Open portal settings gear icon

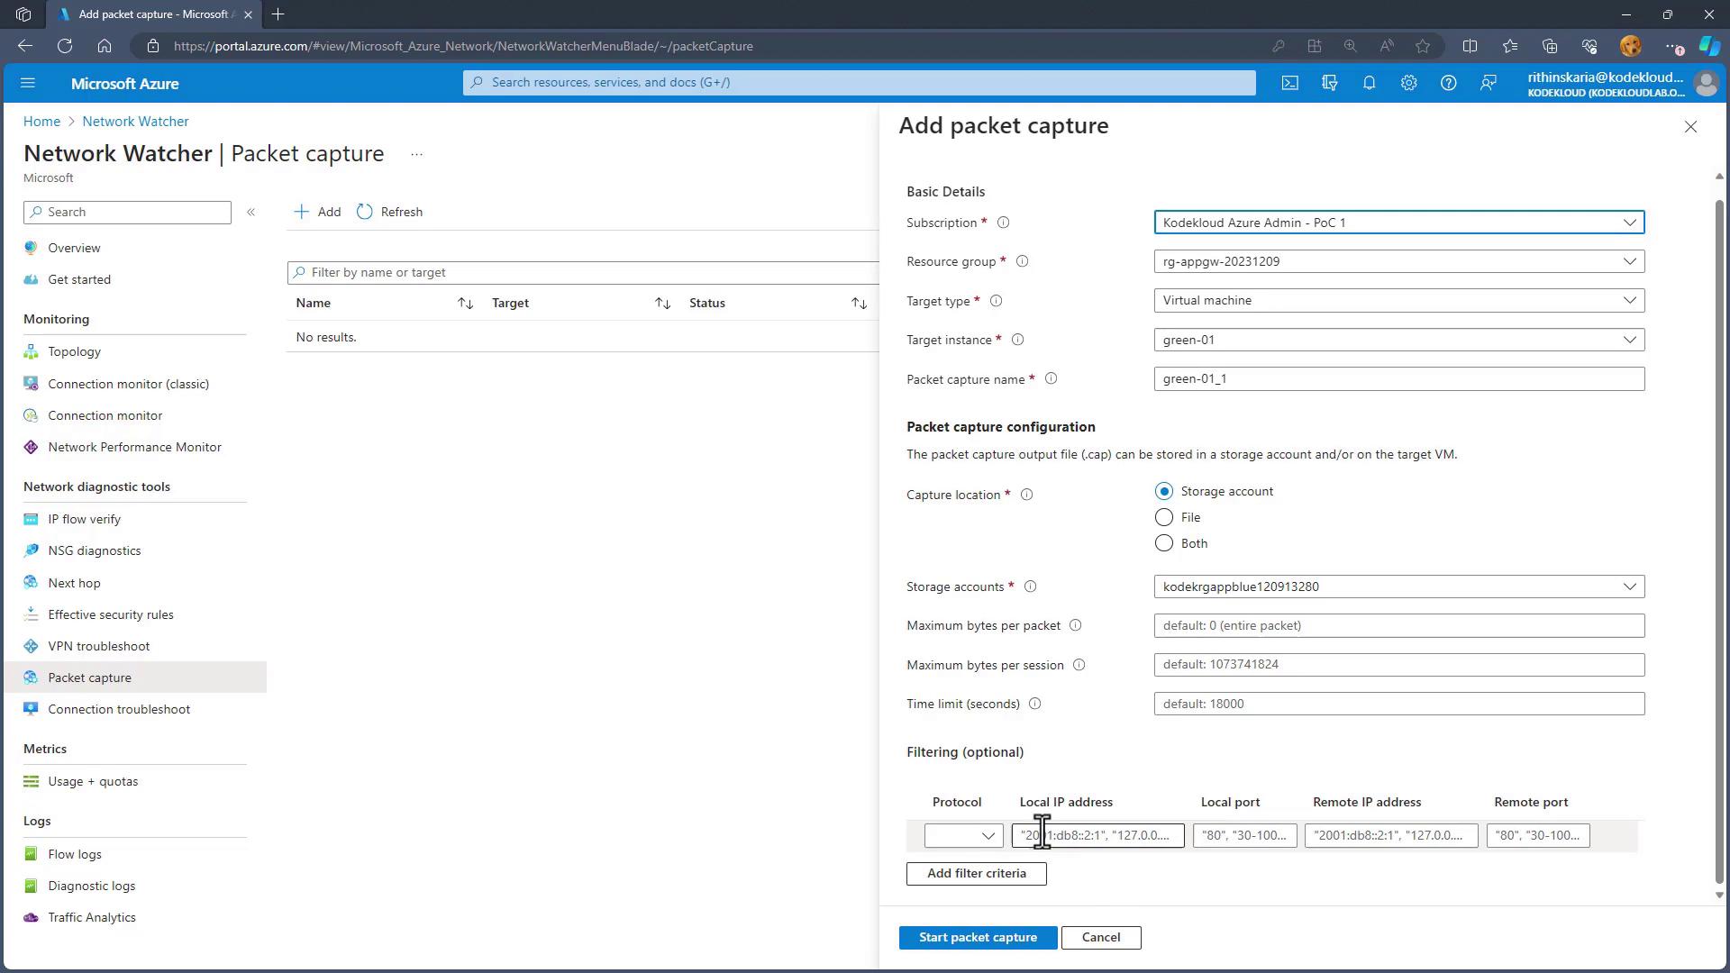1408,83
